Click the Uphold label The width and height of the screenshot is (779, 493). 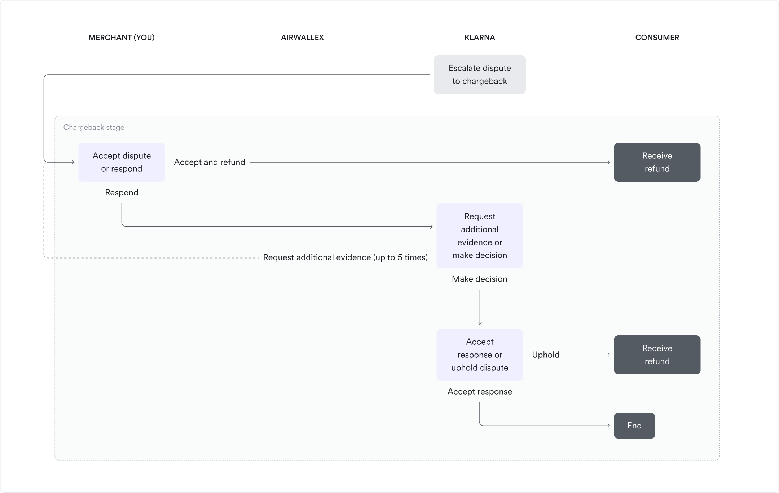pyautogui.click(x=546, y=355)
